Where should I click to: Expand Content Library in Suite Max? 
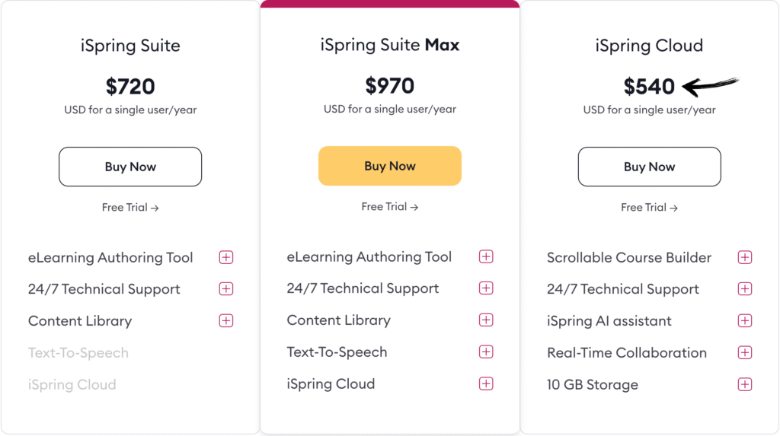tap(486, 320)
